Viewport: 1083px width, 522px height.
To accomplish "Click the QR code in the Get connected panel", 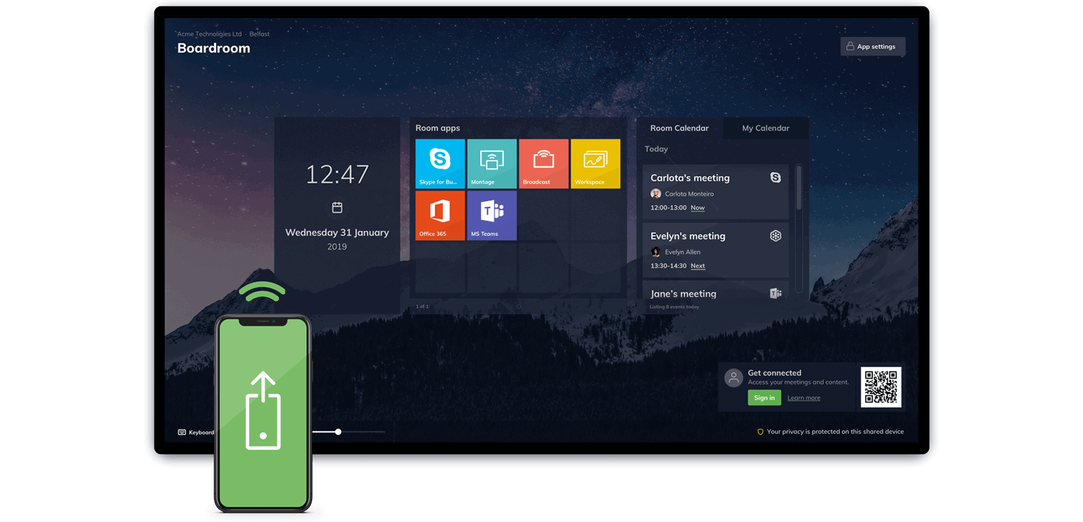I will (x=881, y=387).
